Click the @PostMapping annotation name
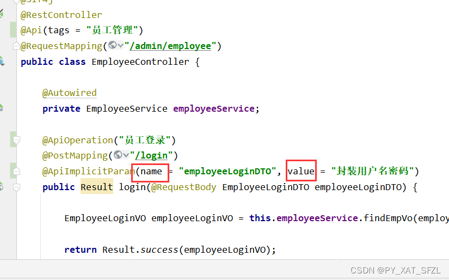This screenshot has width=449, height=280. [x=75, y=155]
